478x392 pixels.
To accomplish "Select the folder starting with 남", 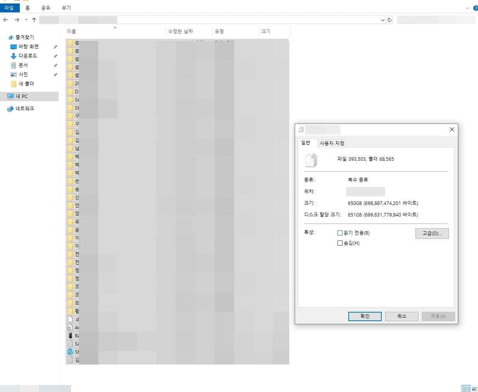I will click(73, 148).
